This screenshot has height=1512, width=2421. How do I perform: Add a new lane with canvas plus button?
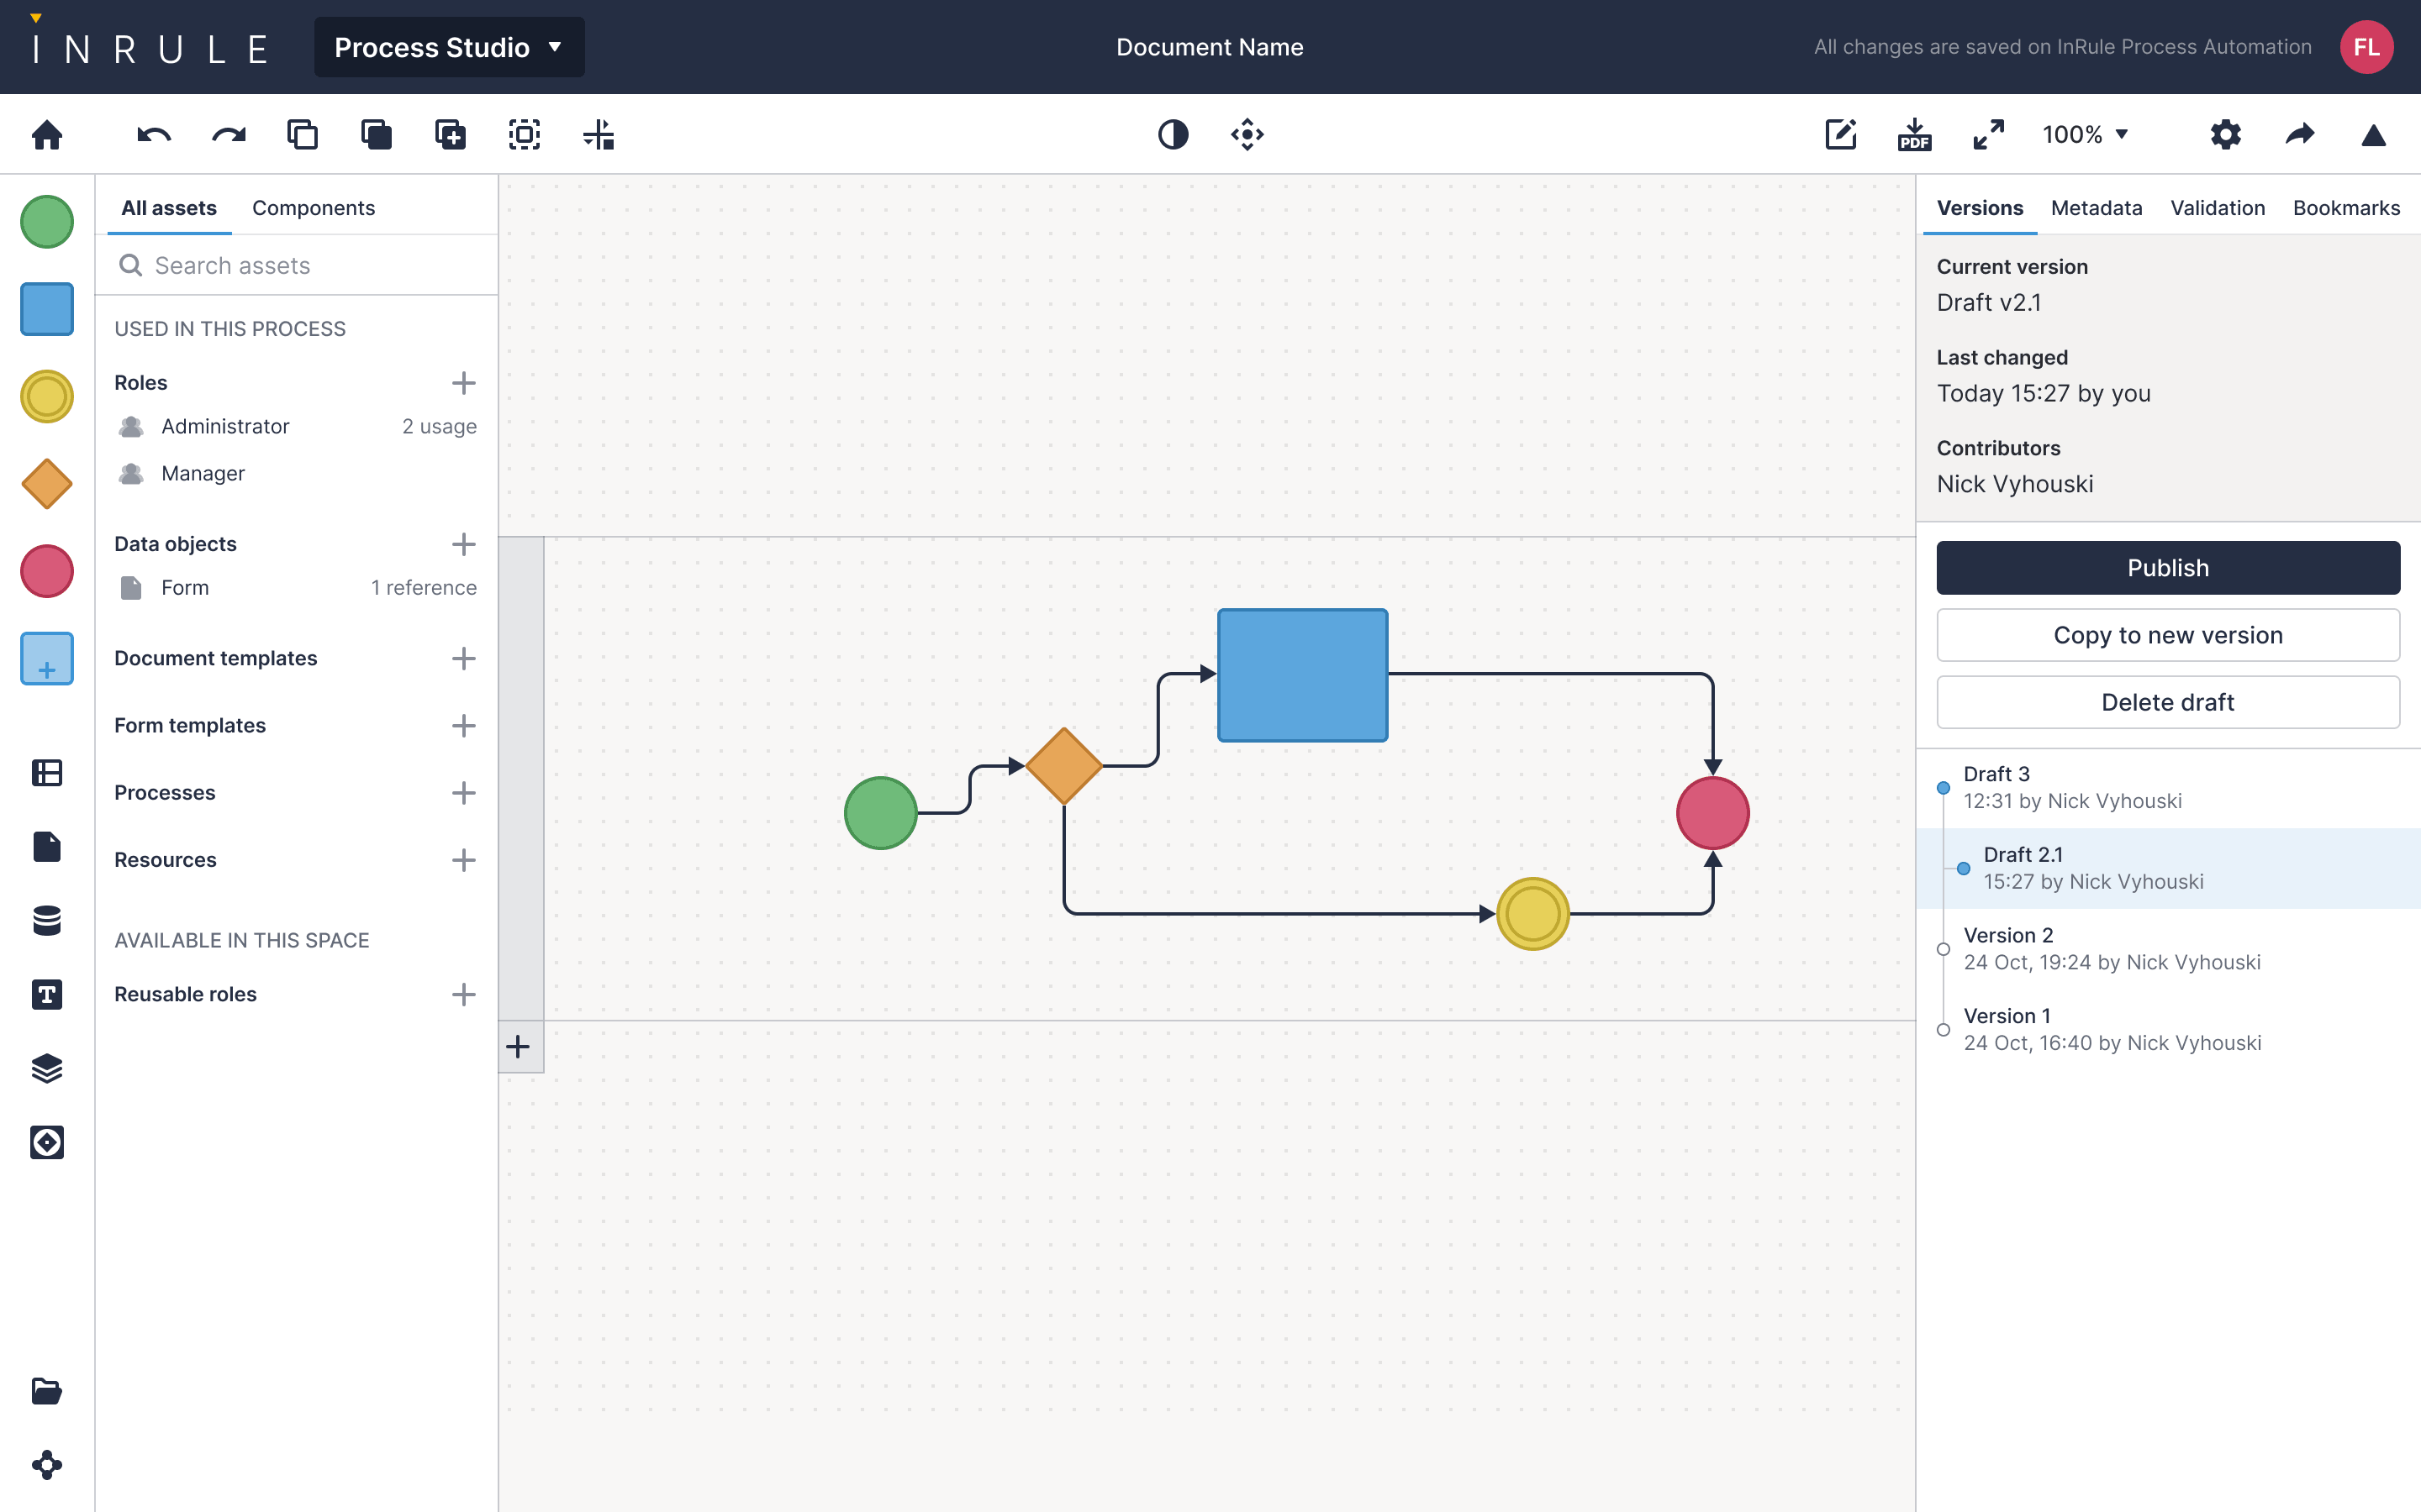point(520,1047)
